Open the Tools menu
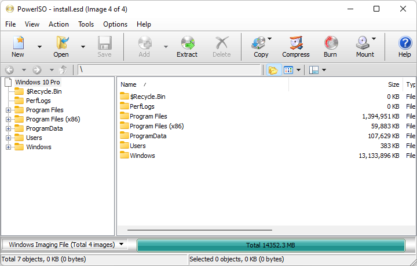The image size is (417, 266). coord(86,24)
